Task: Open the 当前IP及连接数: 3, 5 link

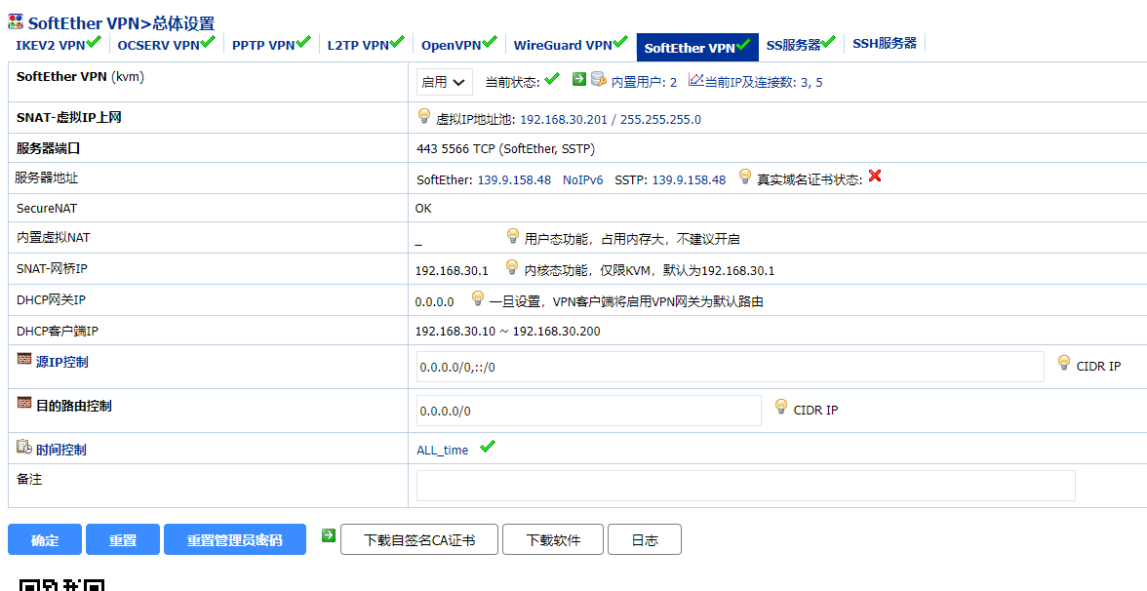Action: pos(763,83)
